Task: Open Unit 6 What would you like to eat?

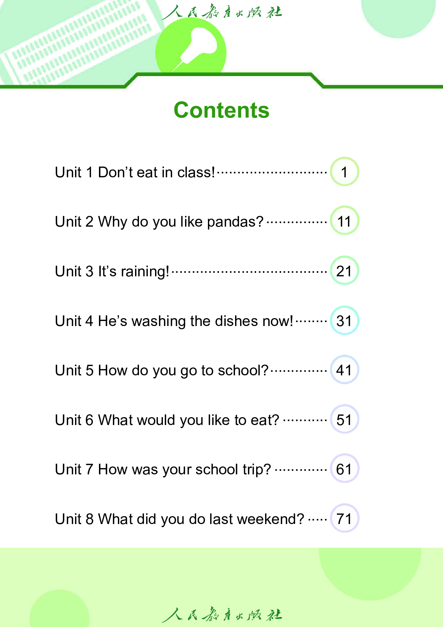Action: pyautogui.click(x=167, y=420)
